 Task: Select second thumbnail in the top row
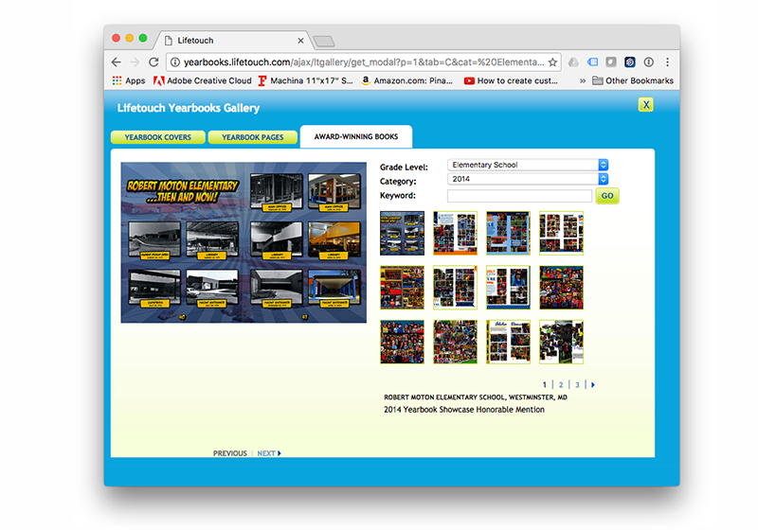pyautogui.click(x=456, y=233)
